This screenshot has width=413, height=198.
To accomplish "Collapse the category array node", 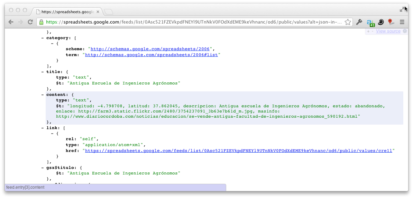I will 43,38.
